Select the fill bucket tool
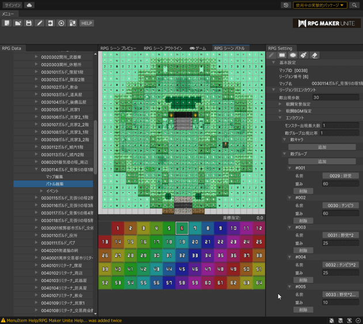Image resolution: width=363 pixels, height=324 pixels. [x=304, y=55]
